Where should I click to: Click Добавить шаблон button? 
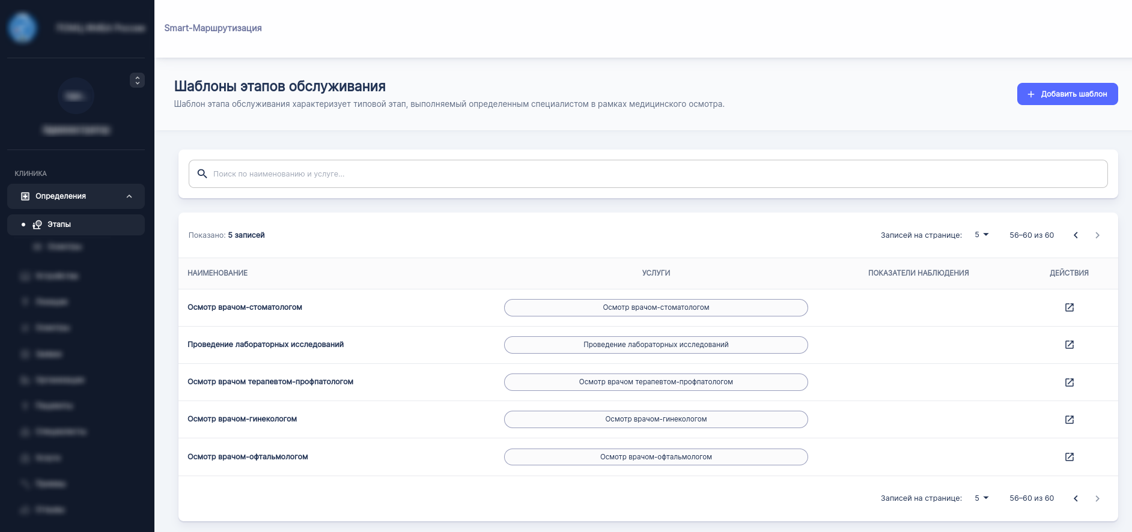point(1067,94)
